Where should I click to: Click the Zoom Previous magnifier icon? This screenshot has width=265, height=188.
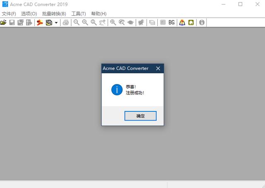click(x=122, y=22)
